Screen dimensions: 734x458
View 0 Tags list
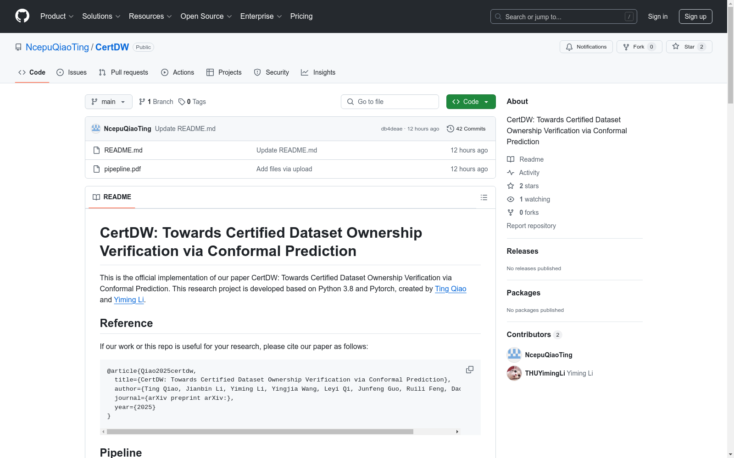click(192, 102)
